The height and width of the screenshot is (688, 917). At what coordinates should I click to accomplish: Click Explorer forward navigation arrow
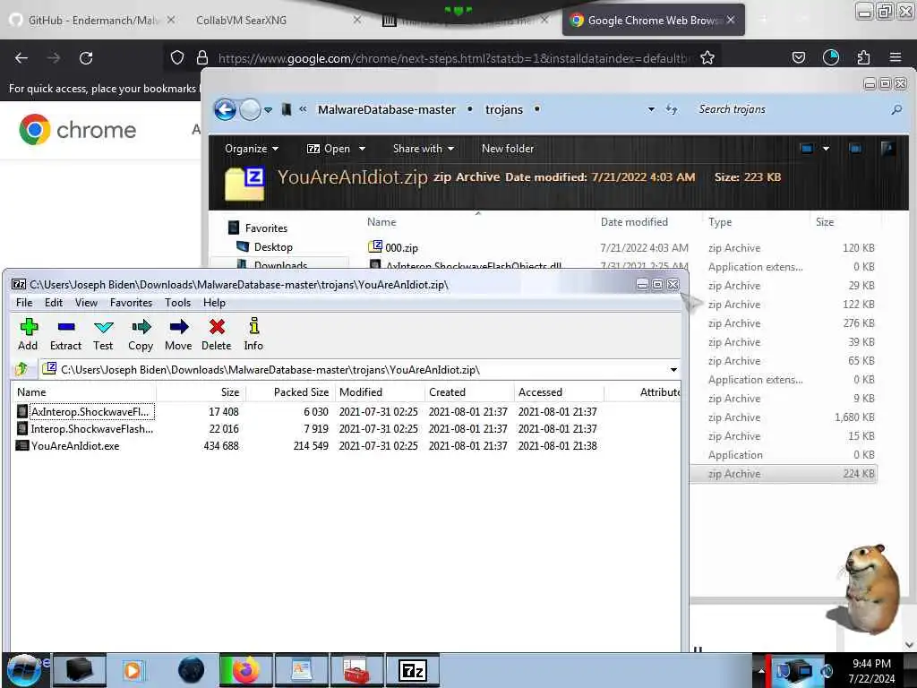point(250,109)
